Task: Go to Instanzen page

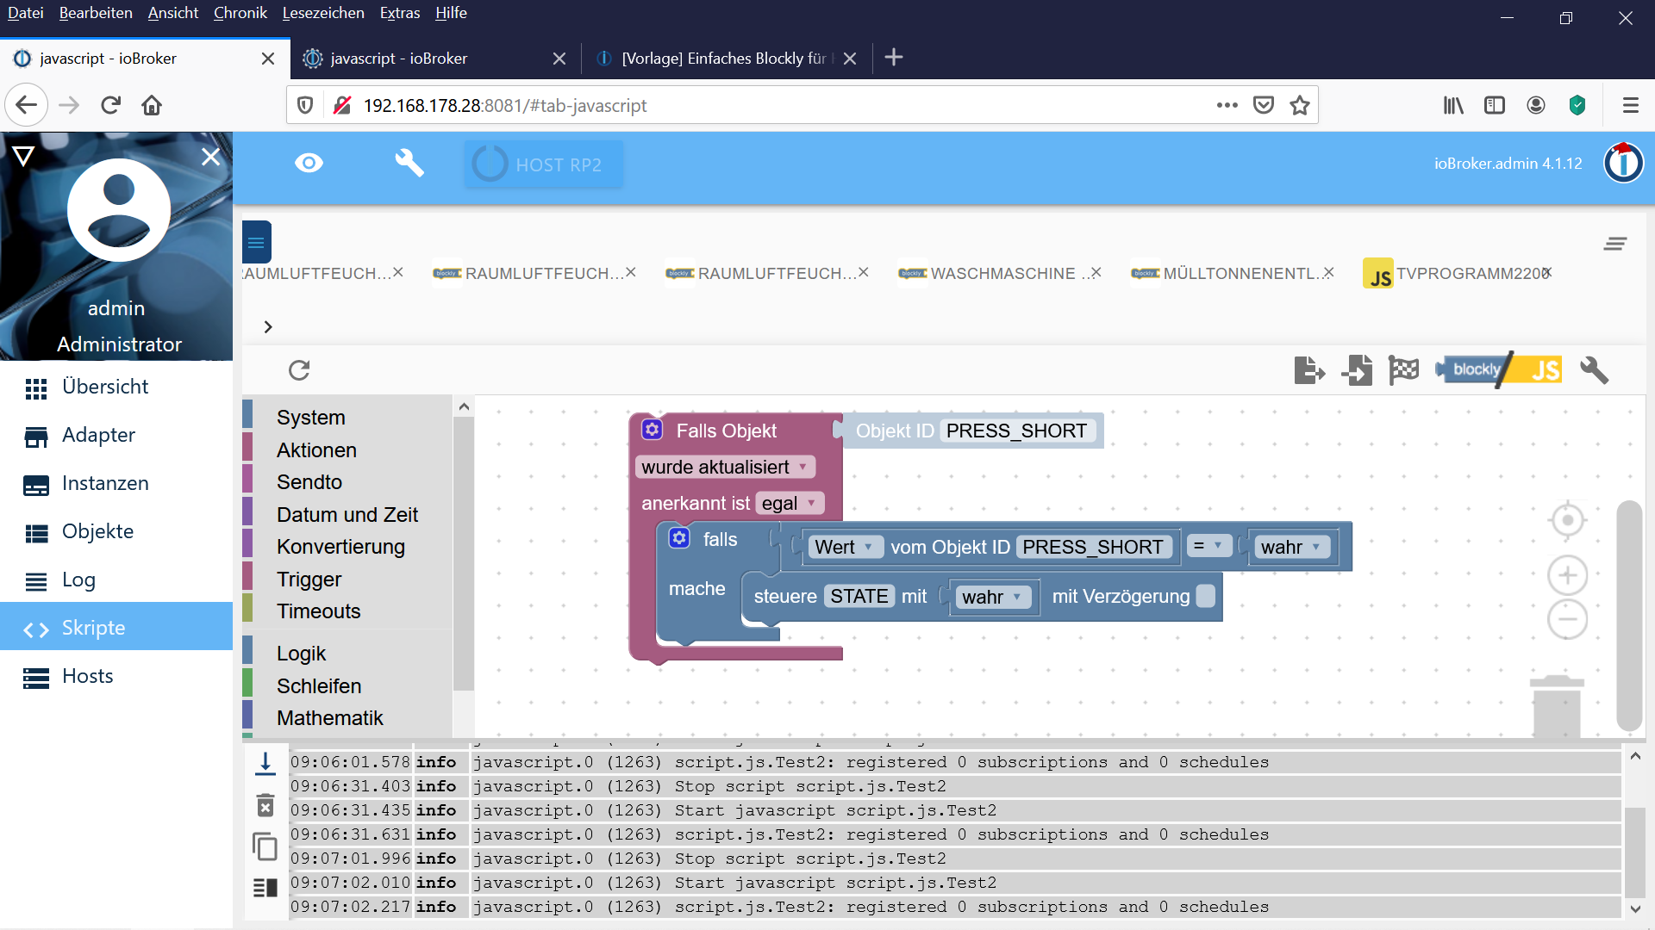Action: coord(116,484)
